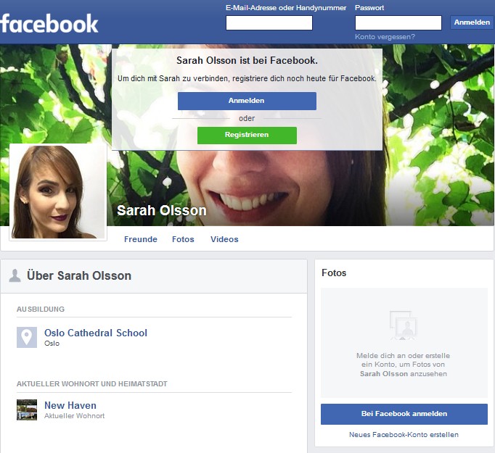Click the header Anmelden button
The width and height of the screenshot is (495, 453).
click(x=472, y=22)
